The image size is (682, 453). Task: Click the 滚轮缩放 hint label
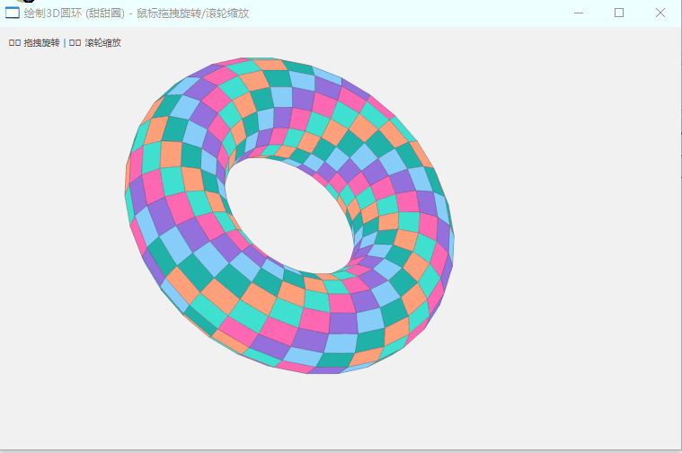coord(102,42)
